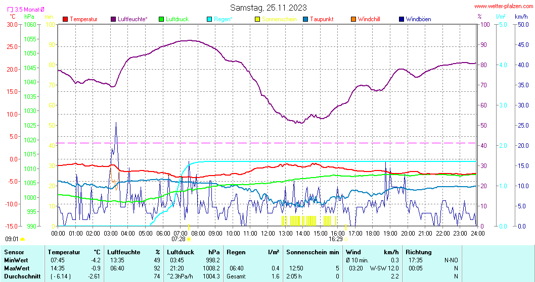Click the maximum pressure value 1008.2
The width and height of the screenshot is (535, 282).
(x=211, y=268)
